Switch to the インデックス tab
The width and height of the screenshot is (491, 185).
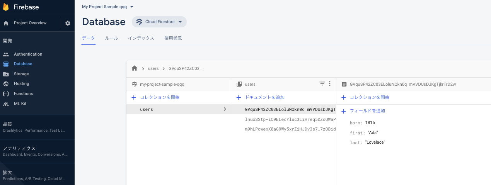point(141,38)
